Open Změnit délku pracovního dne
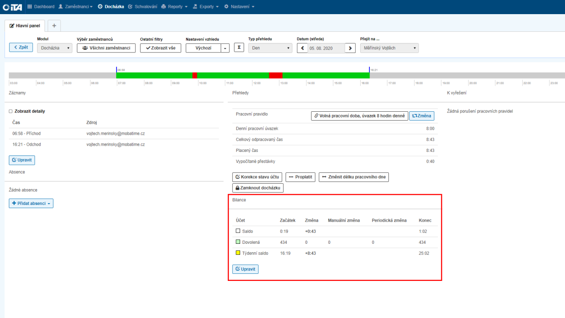Viewport: 565px width, 318px height. pos(354,177)
